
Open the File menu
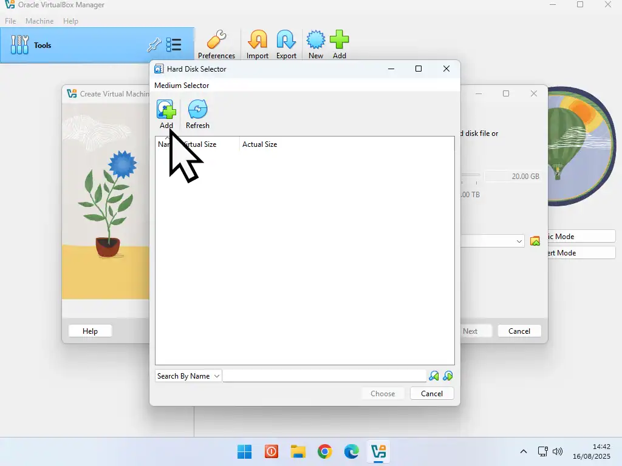10,21
